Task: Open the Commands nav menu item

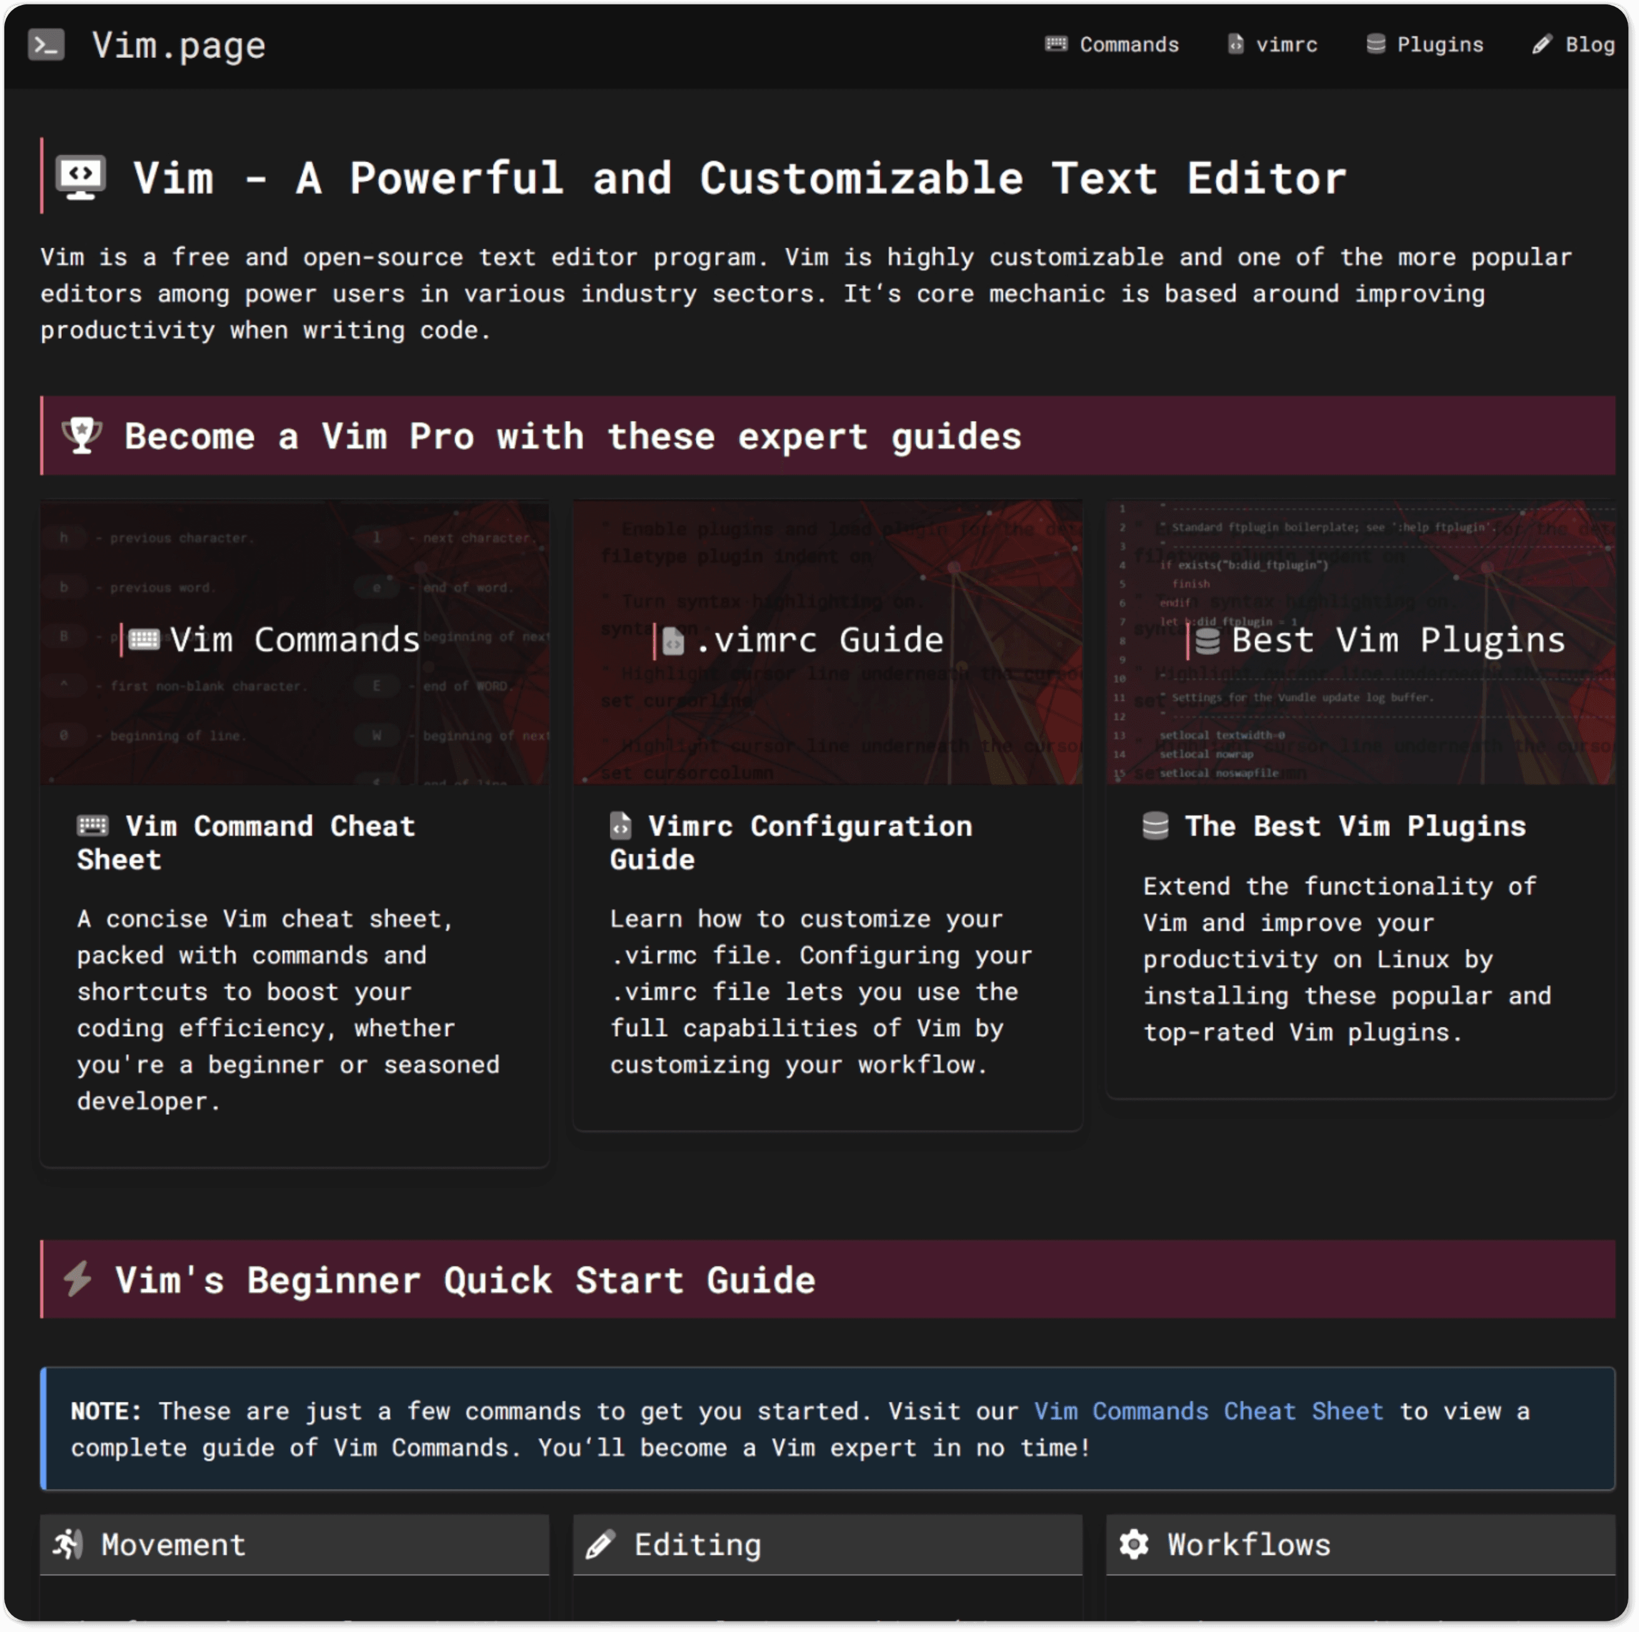Action: click(1129, 45)
